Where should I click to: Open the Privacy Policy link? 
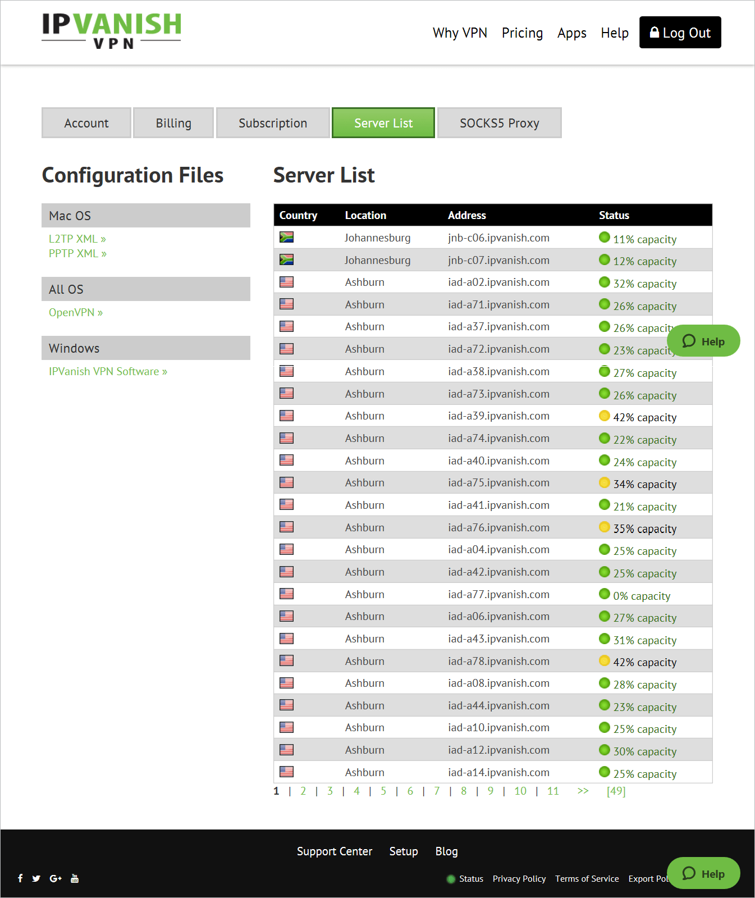pos(519,879)
